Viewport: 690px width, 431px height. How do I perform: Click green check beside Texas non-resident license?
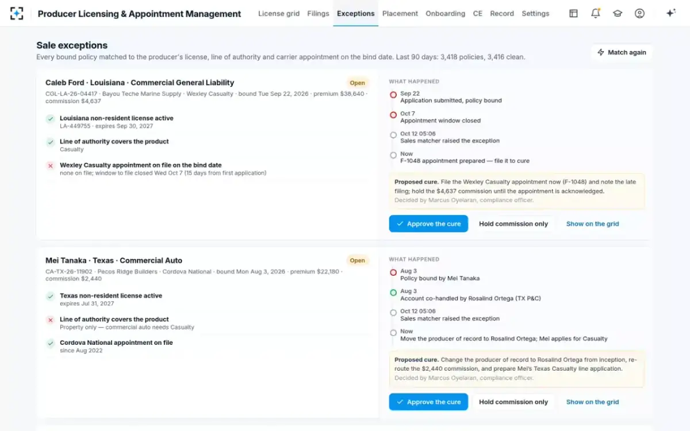[51, 297]
